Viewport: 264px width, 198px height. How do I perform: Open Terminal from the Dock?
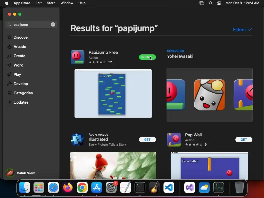(140, 187)
